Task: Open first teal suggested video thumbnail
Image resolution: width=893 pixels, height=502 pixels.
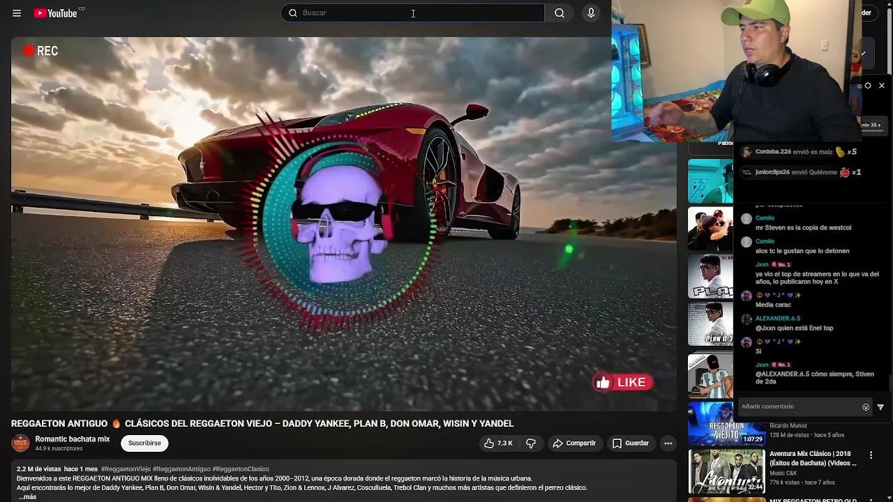Action: (x=710, y=181)
